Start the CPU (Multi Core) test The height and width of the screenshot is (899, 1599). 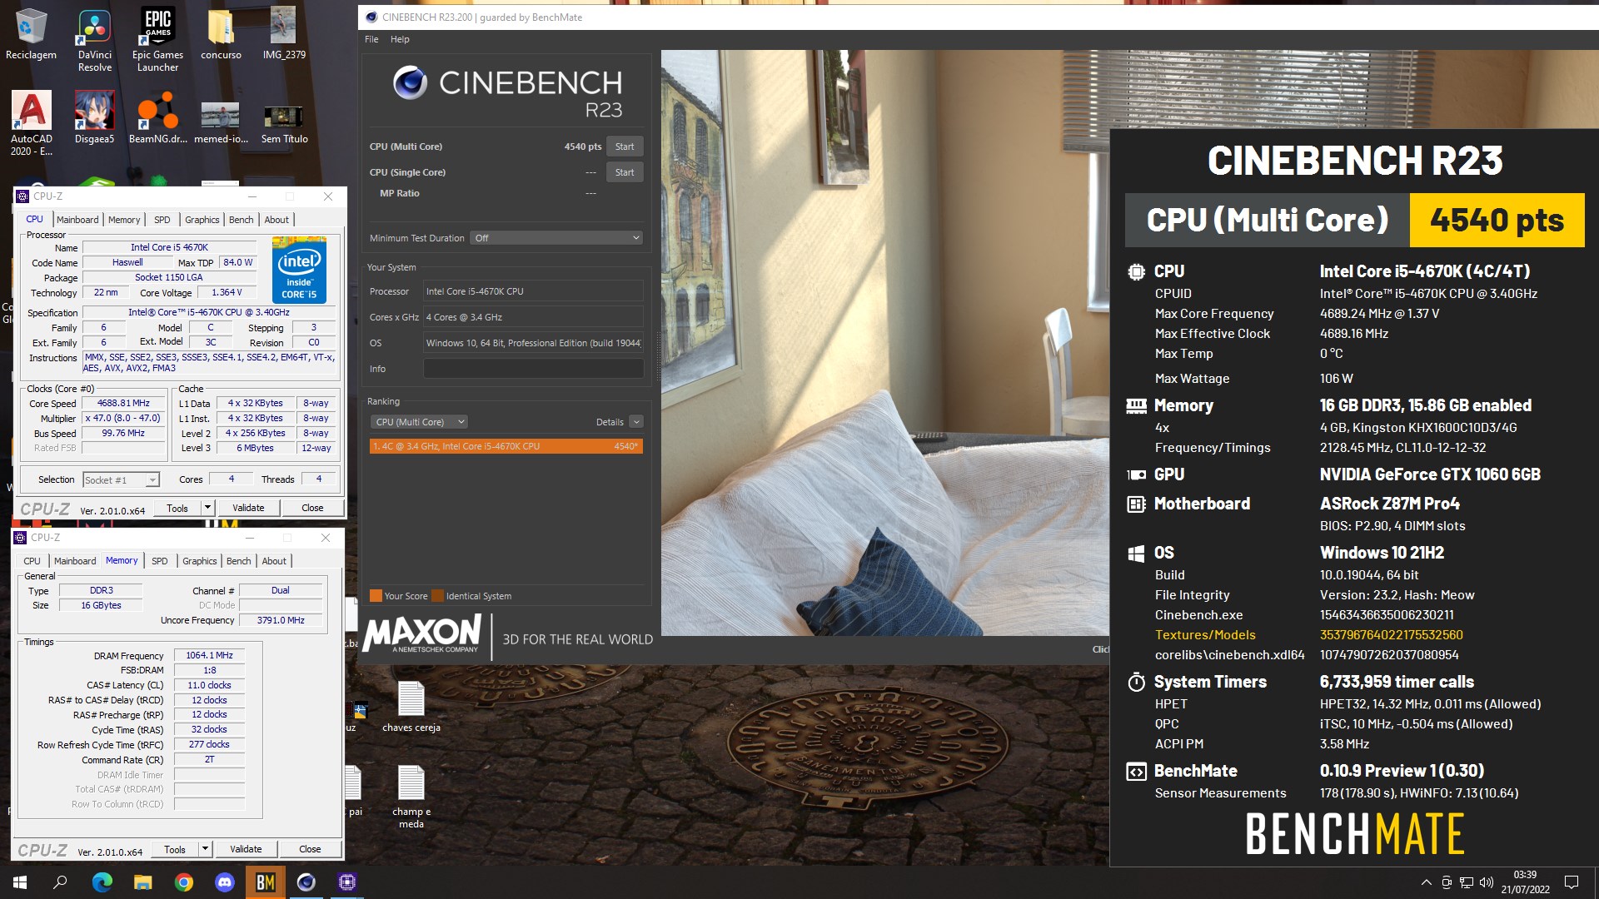coord(625,147)
